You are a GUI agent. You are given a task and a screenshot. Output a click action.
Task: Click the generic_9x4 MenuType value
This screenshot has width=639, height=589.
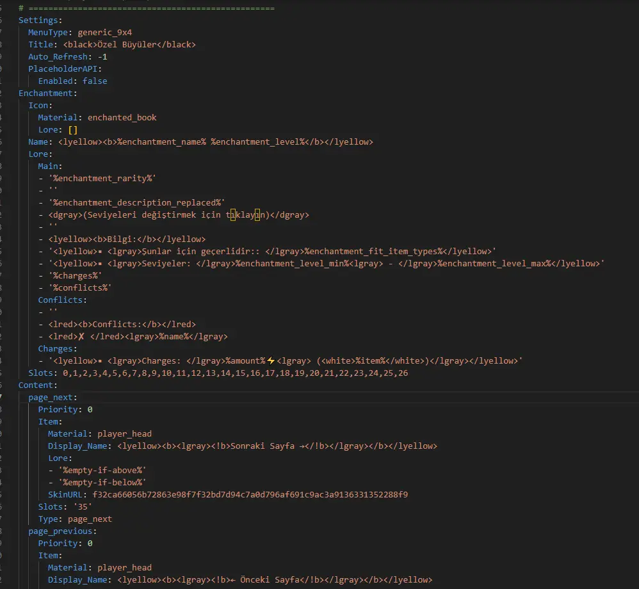tap(105, 33)
